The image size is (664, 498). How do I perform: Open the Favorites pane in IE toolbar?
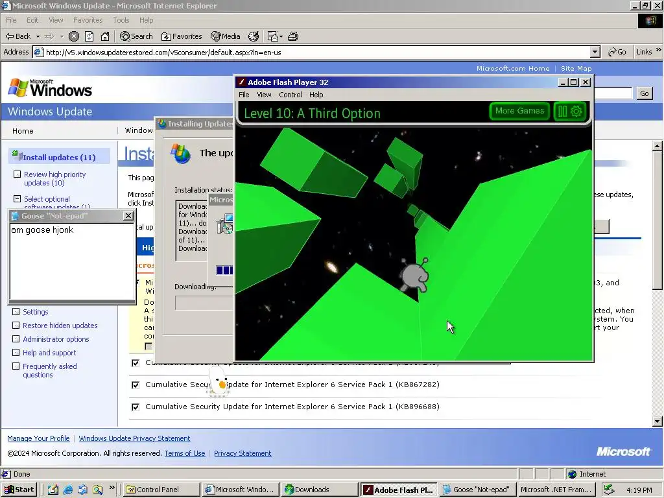[x=182, y=36]
